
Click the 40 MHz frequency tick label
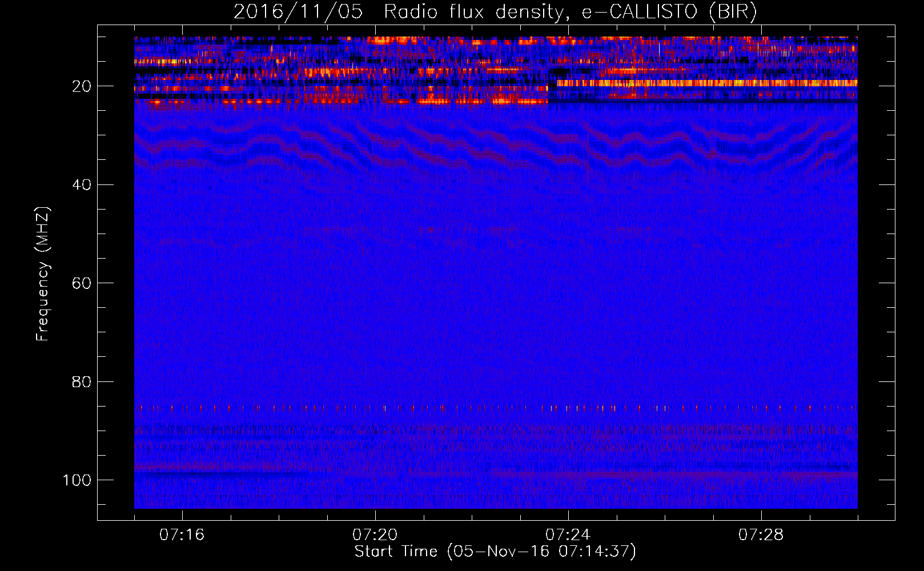[82, 184]
